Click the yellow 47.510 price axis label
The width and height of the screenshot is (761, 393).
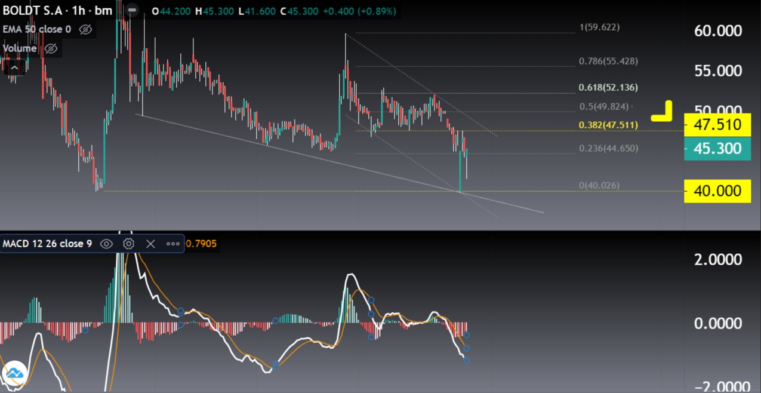(717, 125)
